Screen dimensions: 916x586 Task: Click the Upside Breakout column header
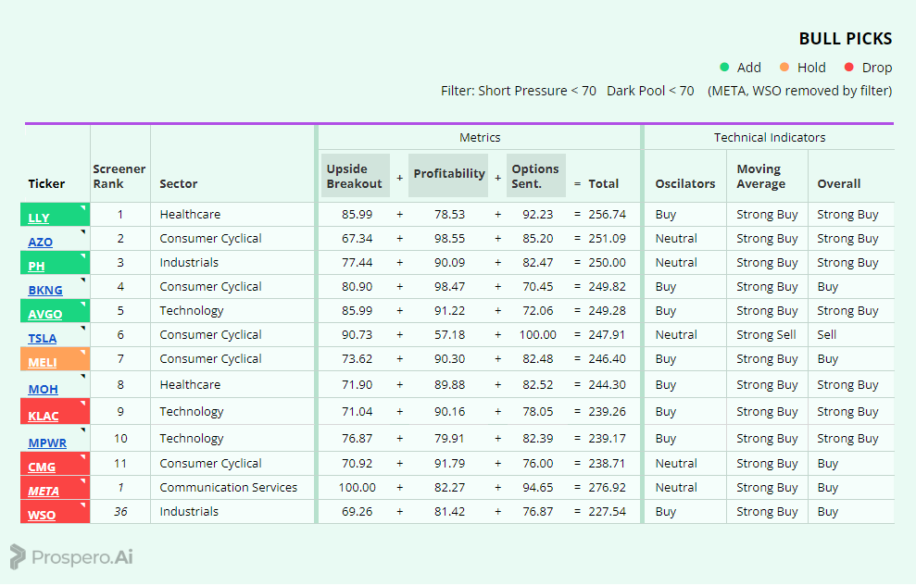click(x=355, y=176)
